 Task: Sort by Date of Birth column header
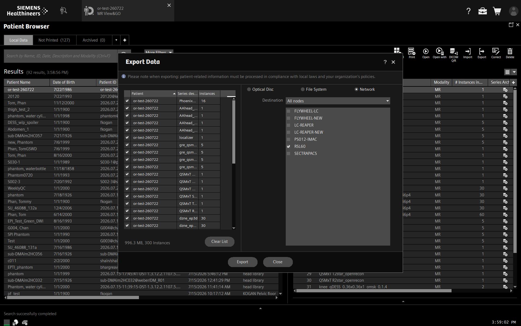coord(73,82)
